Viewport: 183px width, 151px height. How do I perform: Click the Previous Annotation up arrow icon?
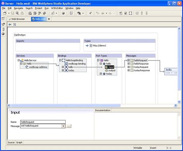coord(142,13)
